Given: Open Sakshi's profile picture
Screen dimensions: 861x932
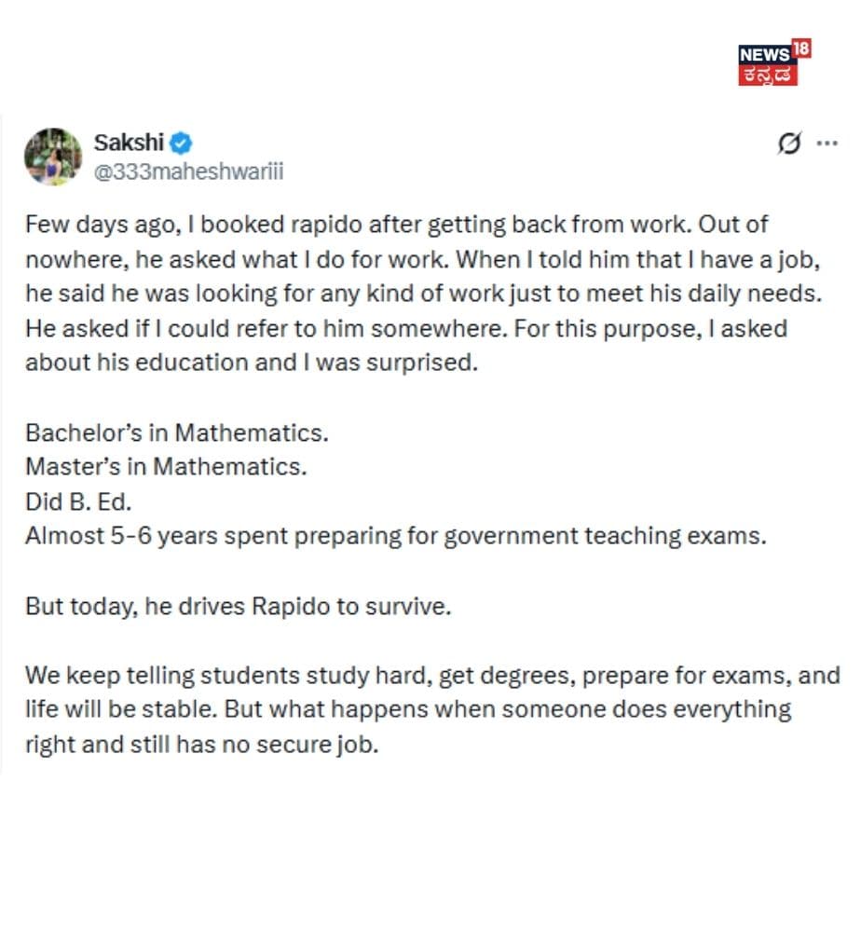Looking at the screenshot, I should tap(53, 156).
